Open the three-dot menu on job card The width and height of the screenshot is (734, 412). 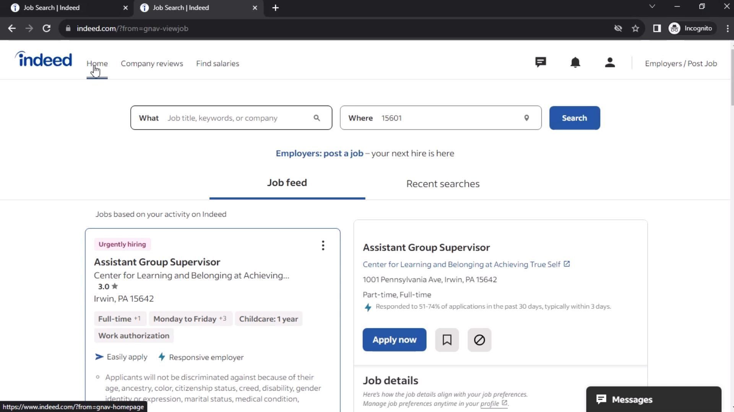pos(323,246)
